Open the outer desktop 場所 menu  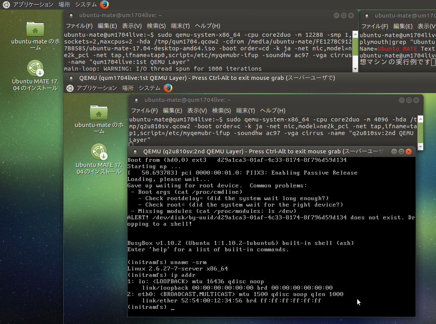click(x=64, y=4)
